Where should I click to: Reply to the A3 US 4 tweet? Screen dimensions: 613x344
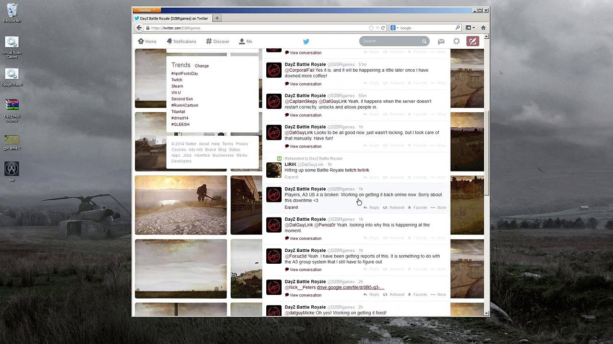pyautogui.click(x=372, y=208)
